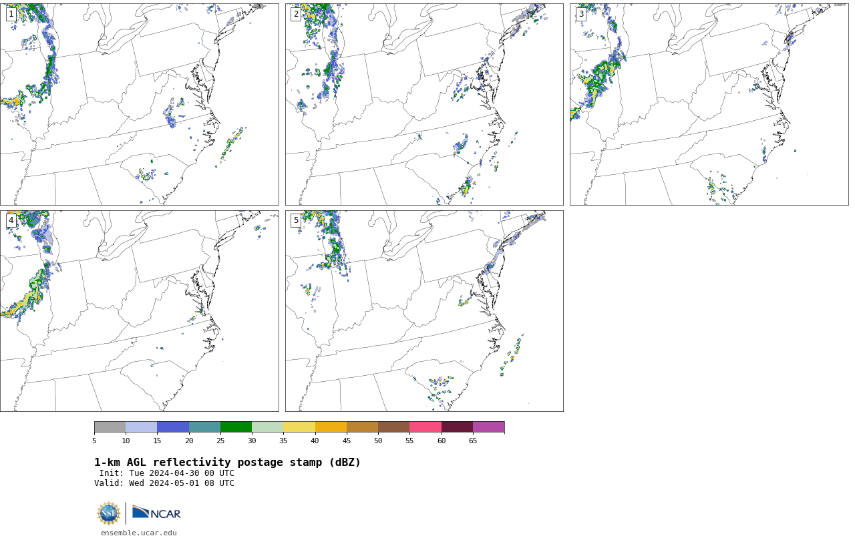Click the yellow 35-40 dBZ swatch
The image size is (855, 540).
[x=299, y=427]
